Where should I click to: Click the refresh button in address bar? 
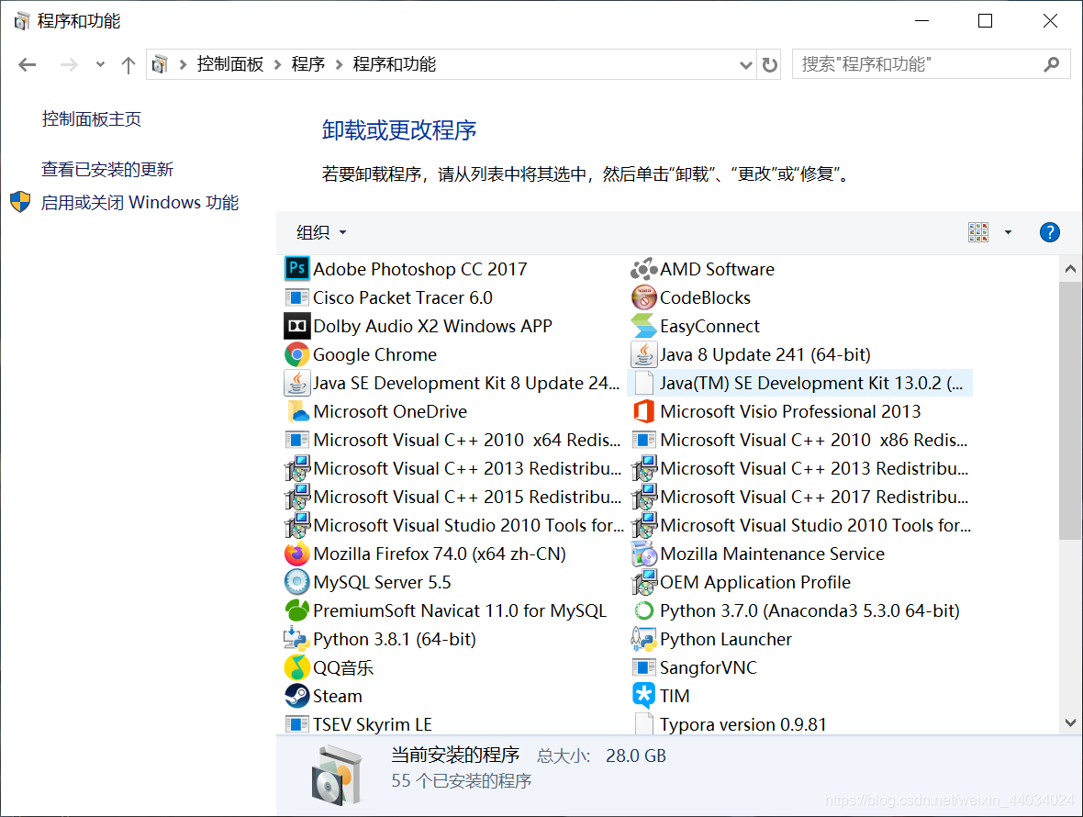pyautogui.click(x=769, y=65)
